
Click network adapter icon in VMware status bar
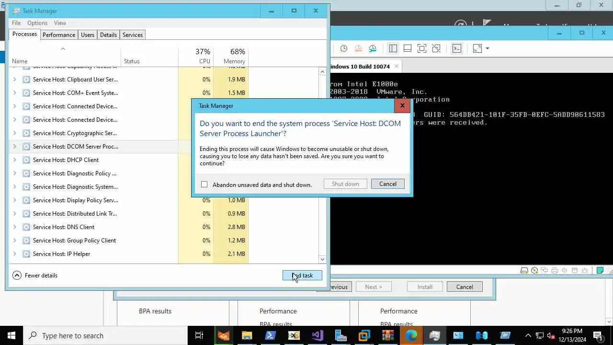click(545, 271)
